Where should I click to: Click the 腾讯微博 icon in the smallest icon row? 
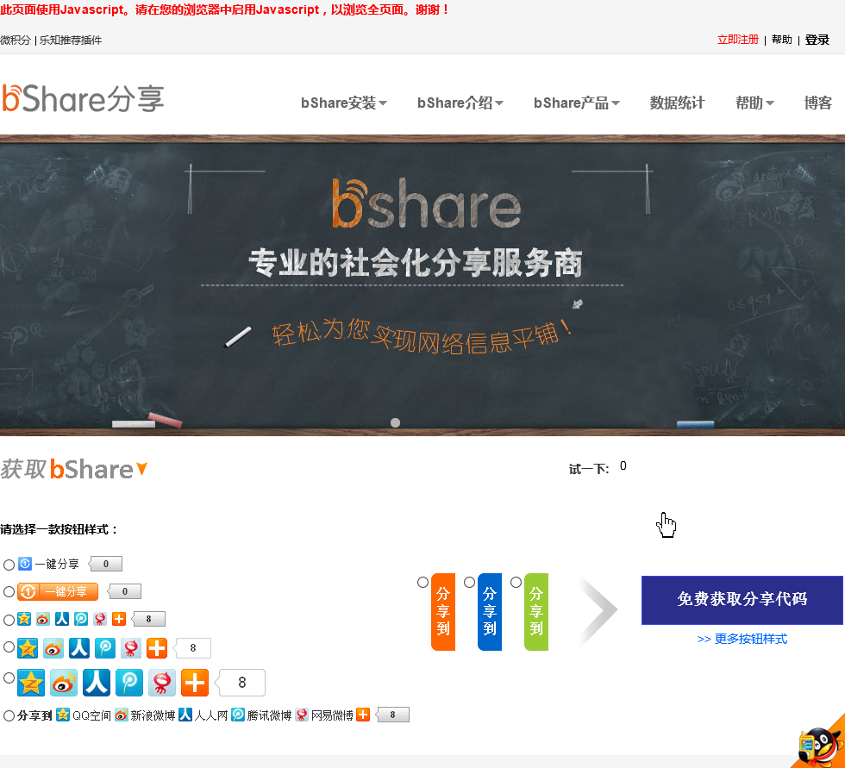(81, 619)
